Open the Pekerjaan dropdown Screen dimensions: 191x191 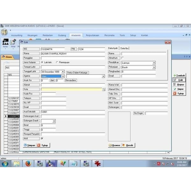[154, 67]
